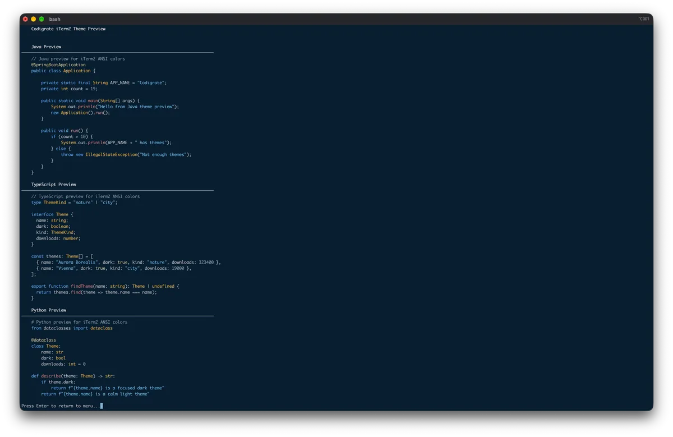Click the "// TypeScript preview for iTerm2 ANSI colors" comment
Viewport: 673px width, 437px height.
tap(85, 196)
